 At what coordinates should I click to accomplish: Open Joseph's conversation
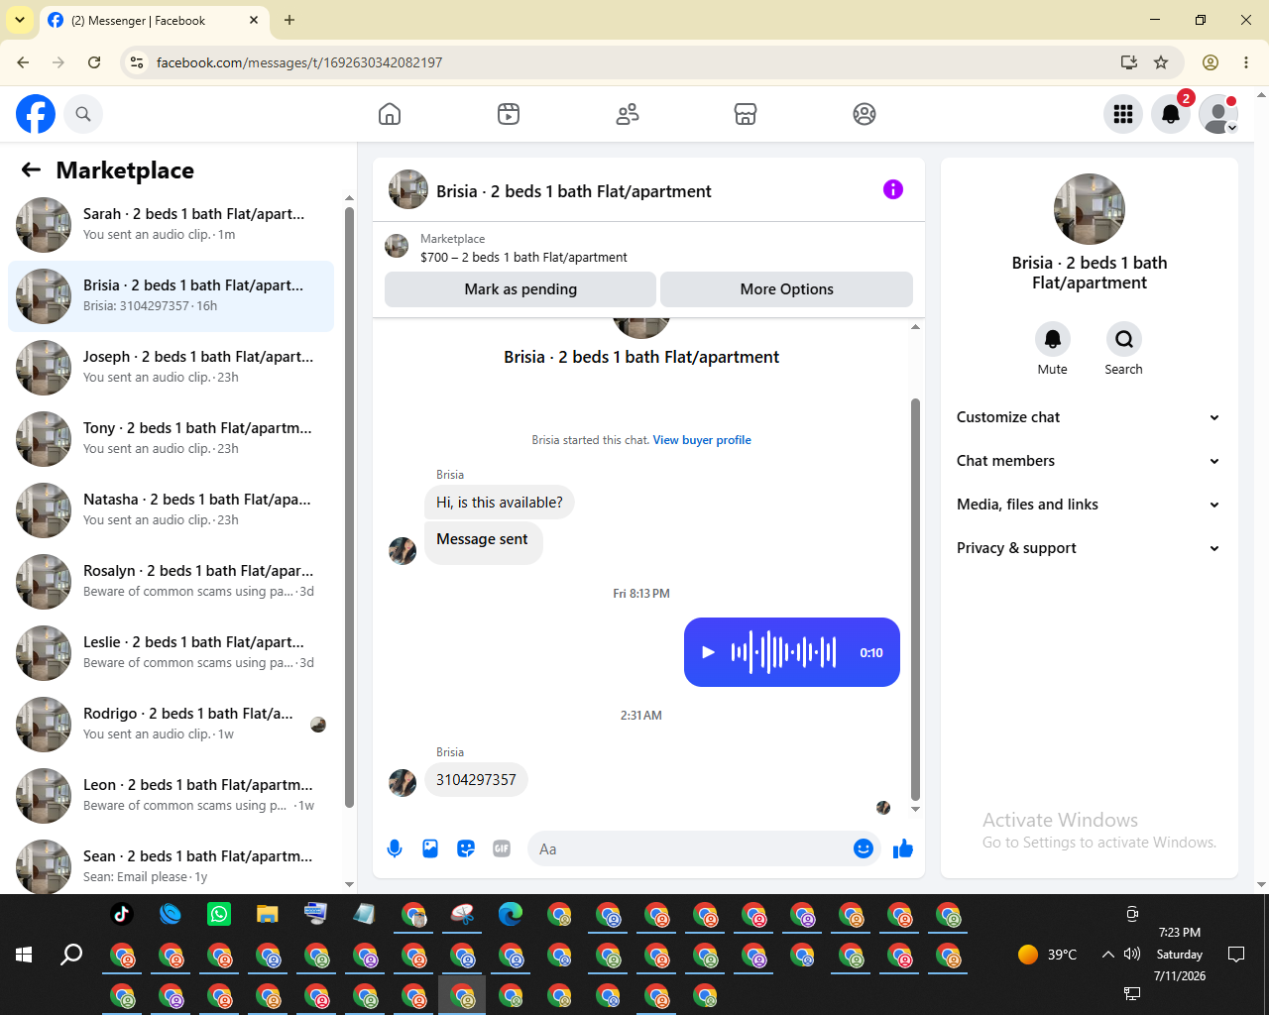[x=171, y=368]
